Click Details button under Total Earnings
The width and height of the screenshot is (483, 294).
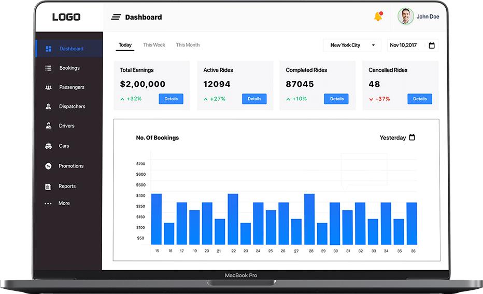(171, 99)
